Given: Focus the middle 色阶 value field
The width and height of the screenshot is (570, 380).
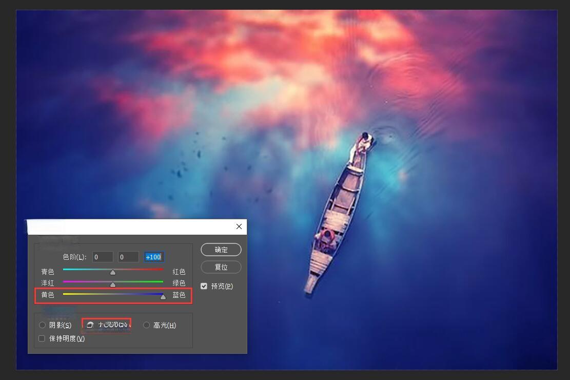Looking at the screenshot, I should (x=128, y=257).
